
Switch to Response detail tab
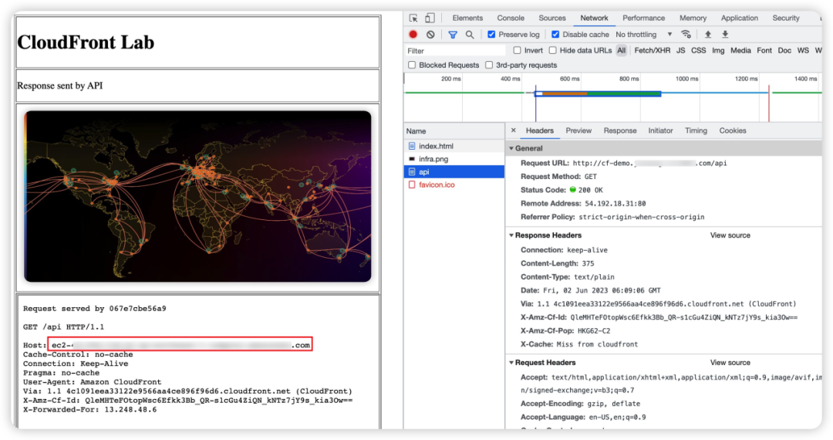pyautogui.click(x=620, y=130)
